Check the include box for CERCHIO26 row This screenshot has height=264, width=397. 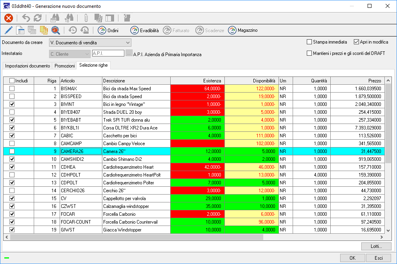[x=12, y=191]
